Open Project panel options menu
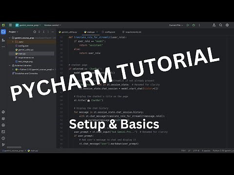The height and width of the screenshot is (175, 234). [x=48, y=32]
